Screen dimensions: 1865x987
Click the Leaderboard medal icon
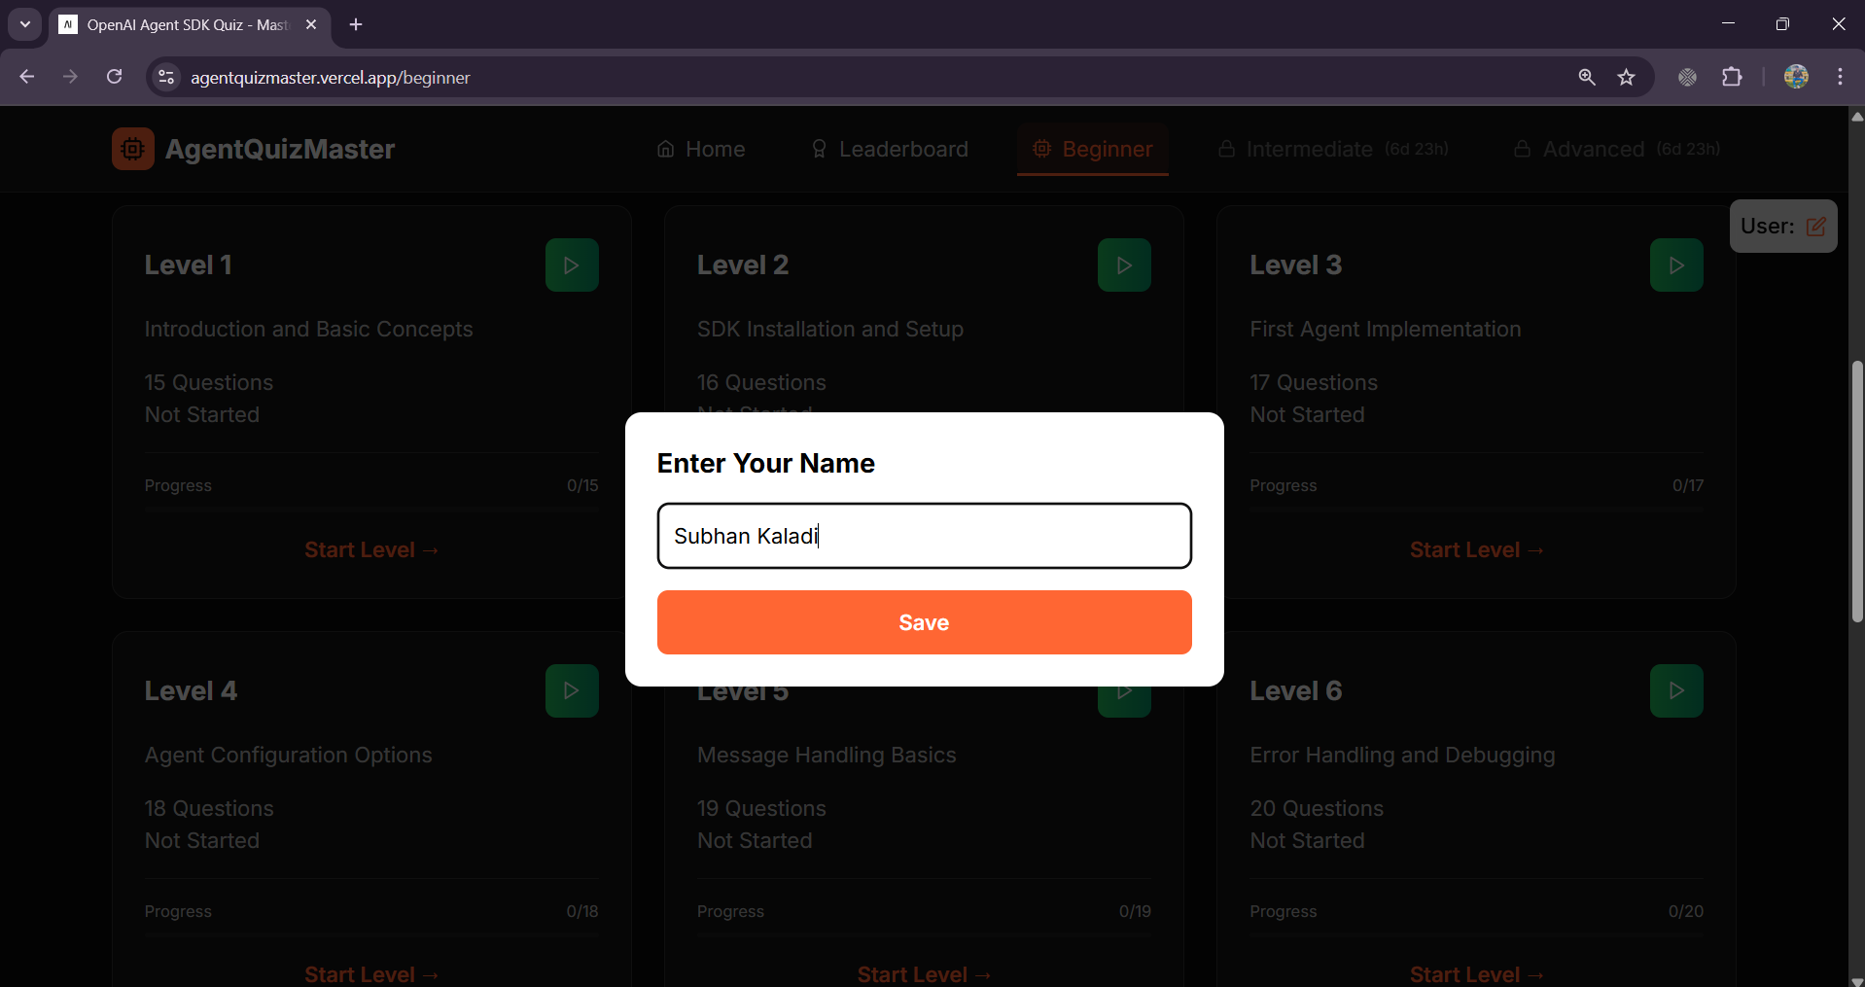pos(819,149)
